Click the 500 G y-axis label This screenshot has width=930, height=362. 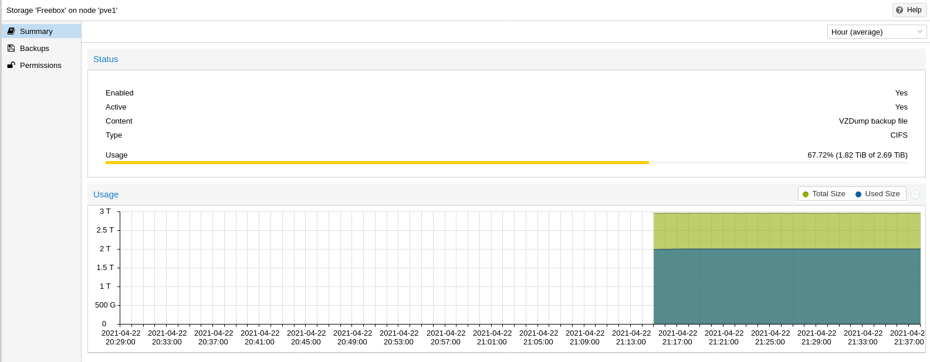pos(106,305)
